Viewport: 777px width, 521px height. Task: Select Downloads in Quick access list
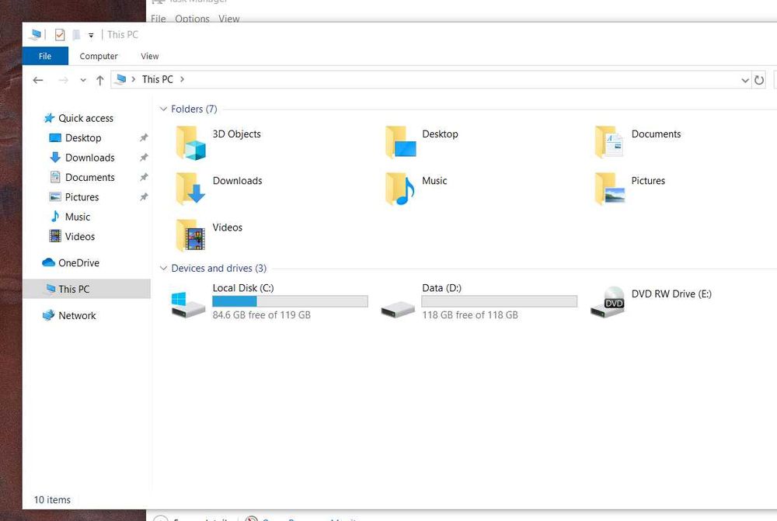pos(89,158)
